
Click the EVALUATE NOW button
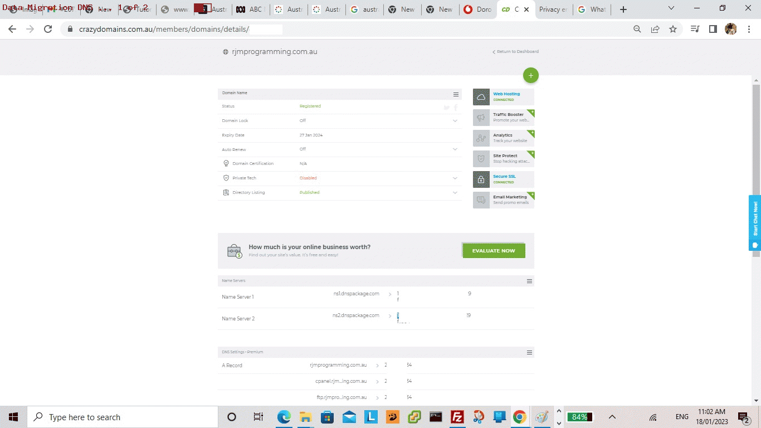(x=494, y=251)
